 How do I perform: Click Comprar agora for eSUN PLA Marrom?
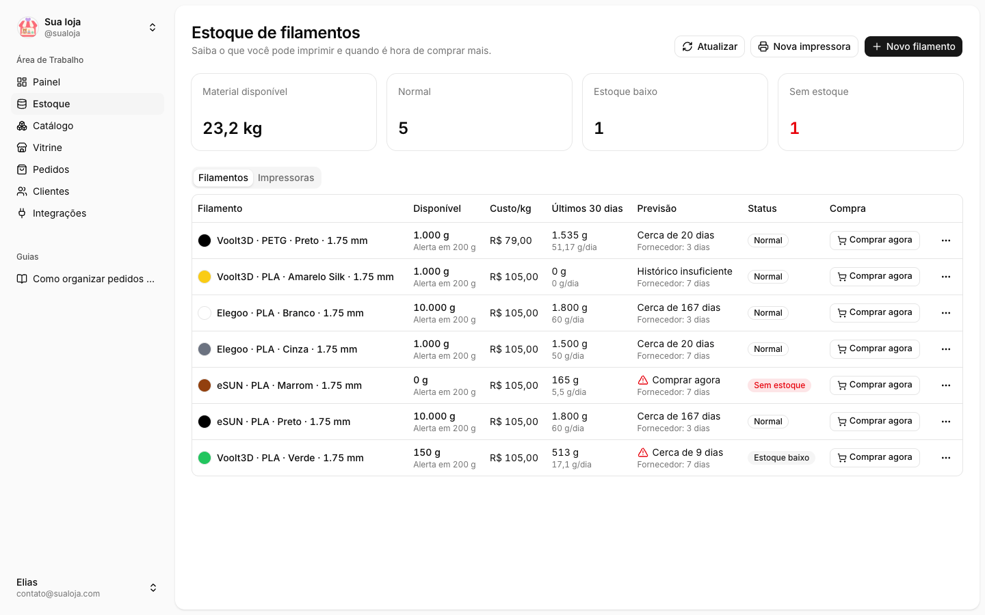point(875,385)
